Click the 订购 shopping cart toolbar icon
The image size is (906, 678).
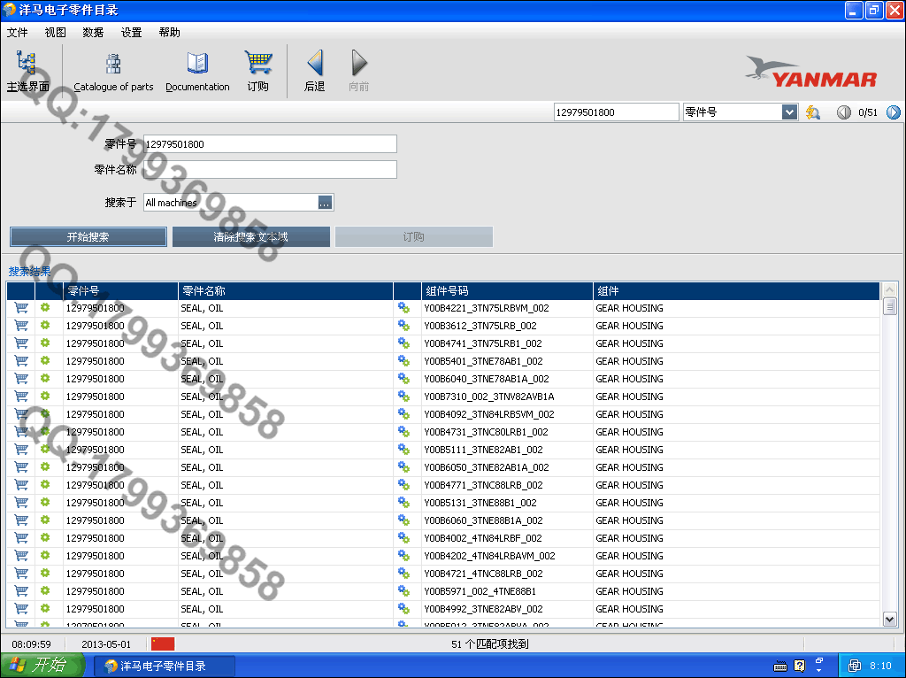258,64
